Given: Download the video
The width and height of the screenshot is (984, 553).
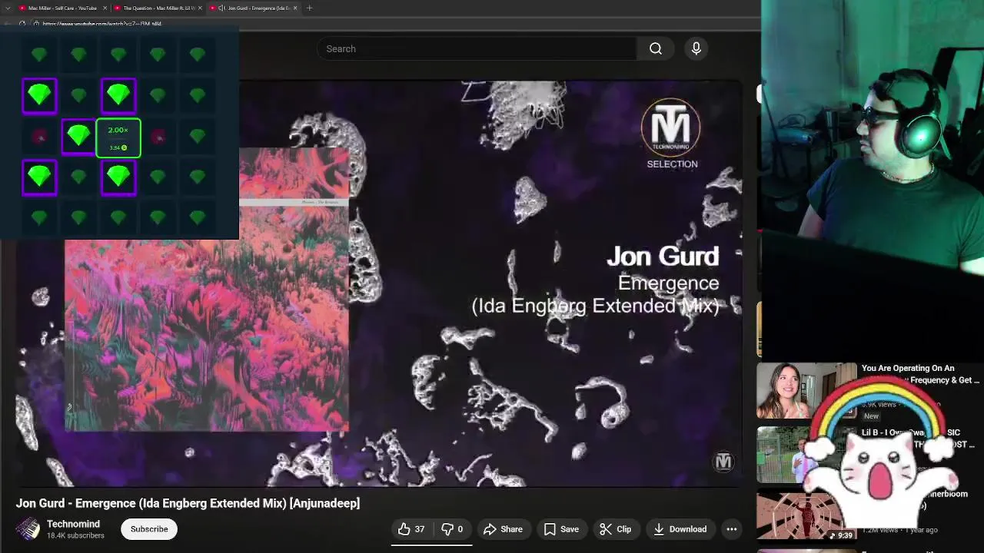Looking at the screenshot, I should click(x=680, y=529).
